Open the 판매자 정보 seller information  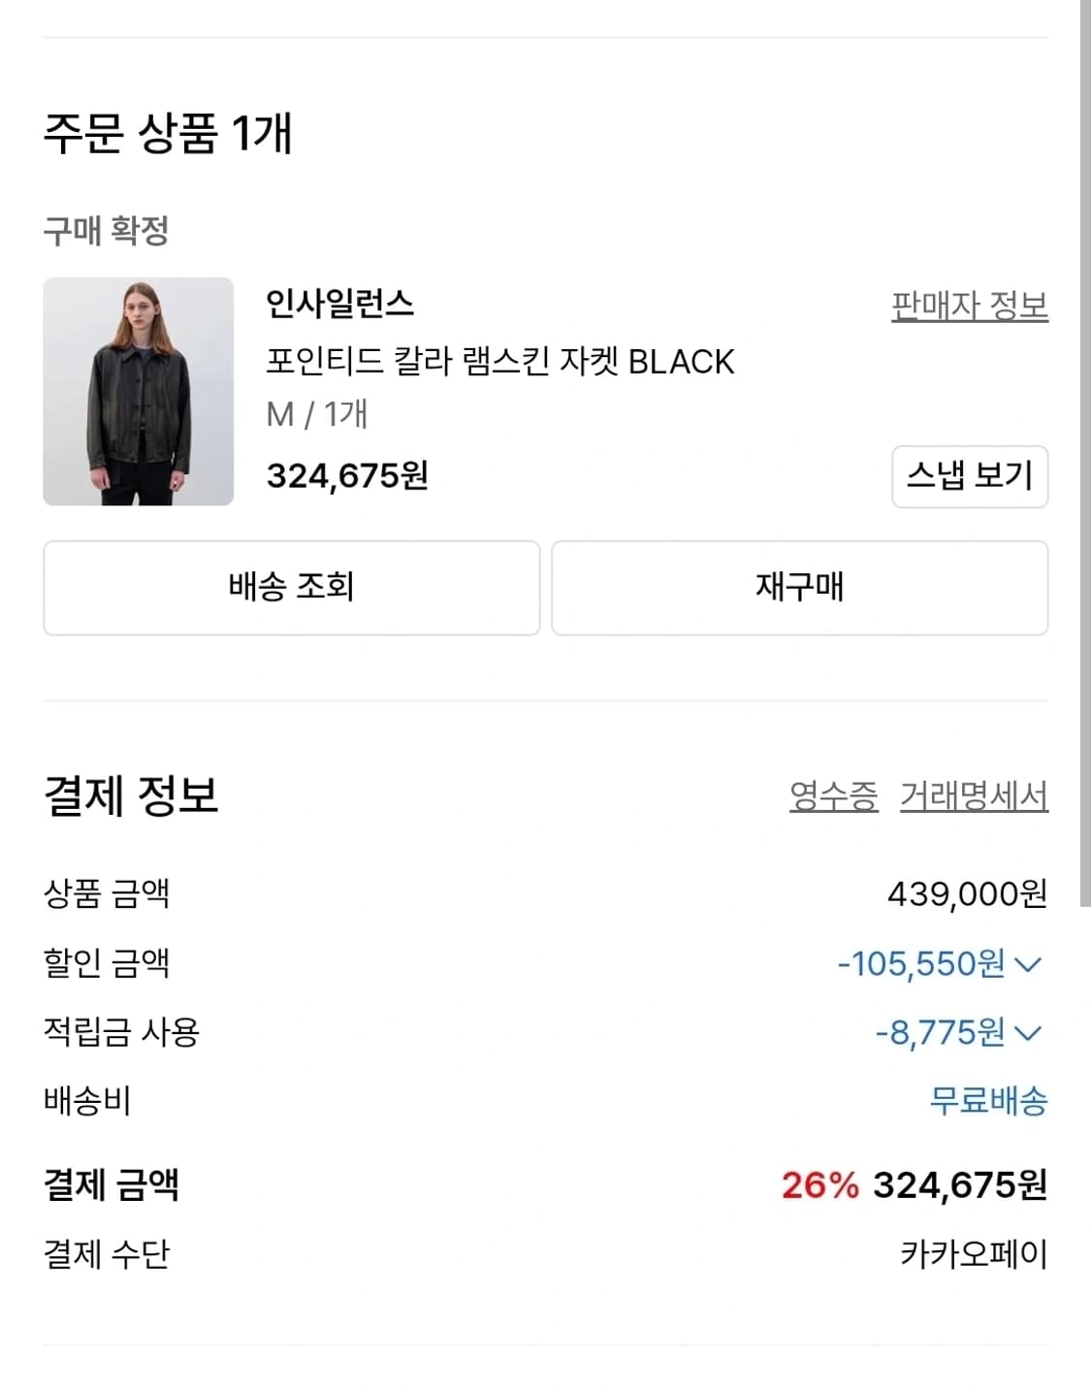coord(969,306)
